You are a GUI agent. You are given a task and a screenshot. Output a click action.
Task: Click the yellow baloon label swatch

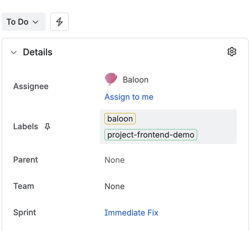[120, 118]
